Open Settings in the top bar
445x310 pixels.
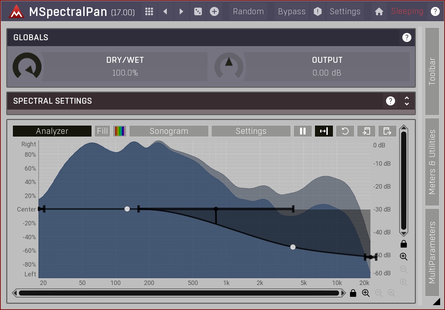(x=345, y=11)
